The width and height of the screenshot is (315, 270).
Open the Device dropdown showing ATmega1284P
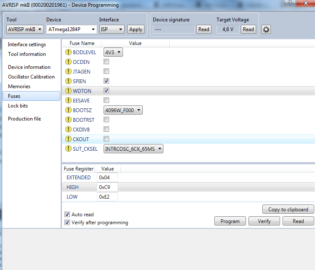point(71,29)
